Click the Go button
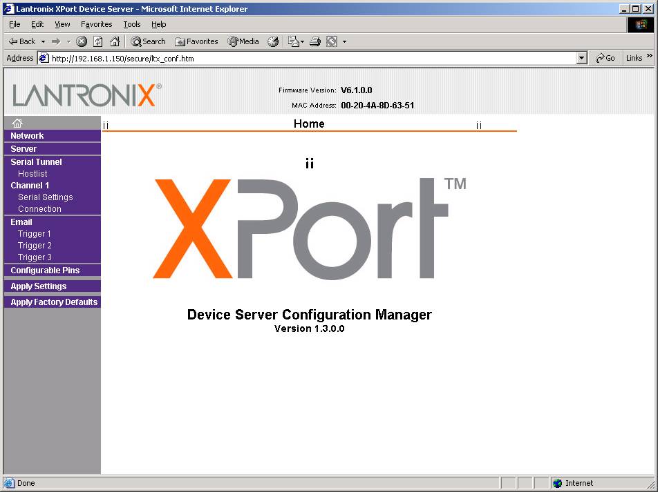 (605, 58)
